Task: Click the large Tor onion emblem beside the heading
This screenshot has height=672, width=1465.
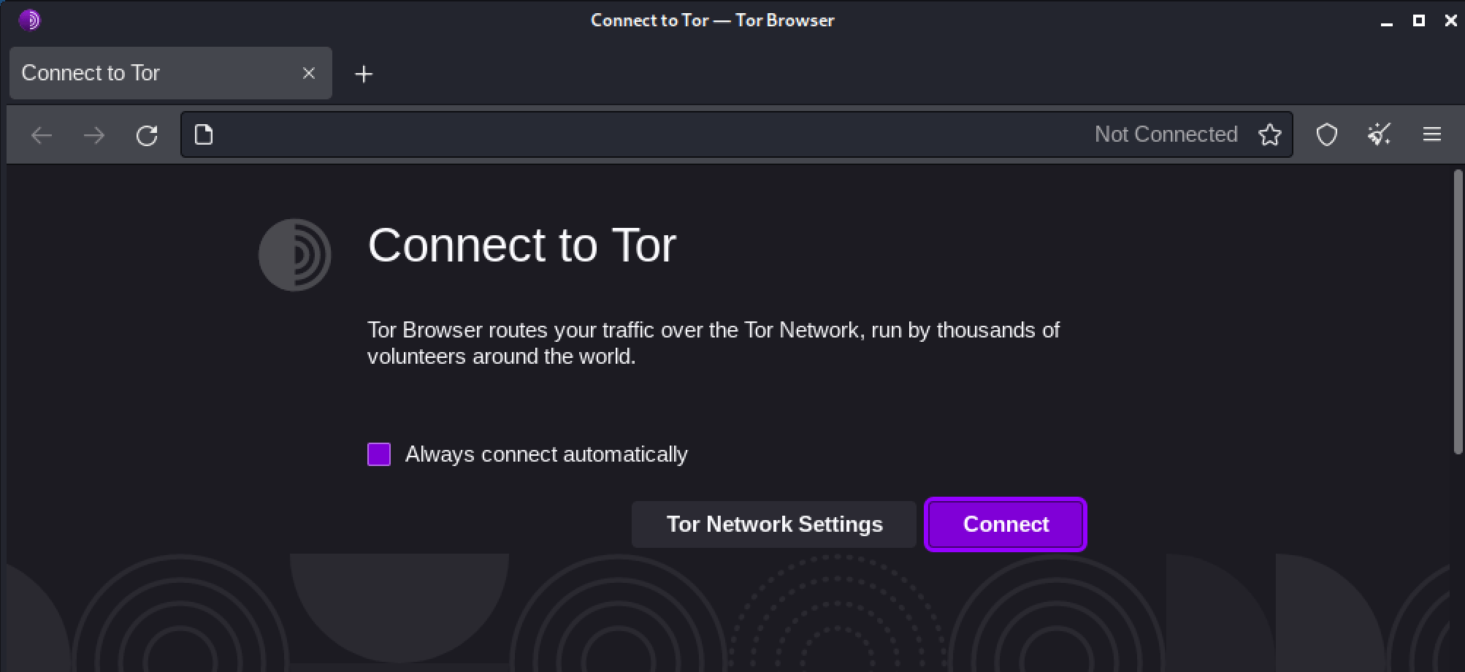Action: 294,254
